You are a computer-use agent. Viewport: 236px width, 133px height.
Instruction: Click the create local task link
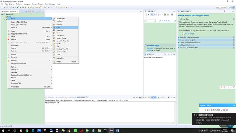pos(149,50)
